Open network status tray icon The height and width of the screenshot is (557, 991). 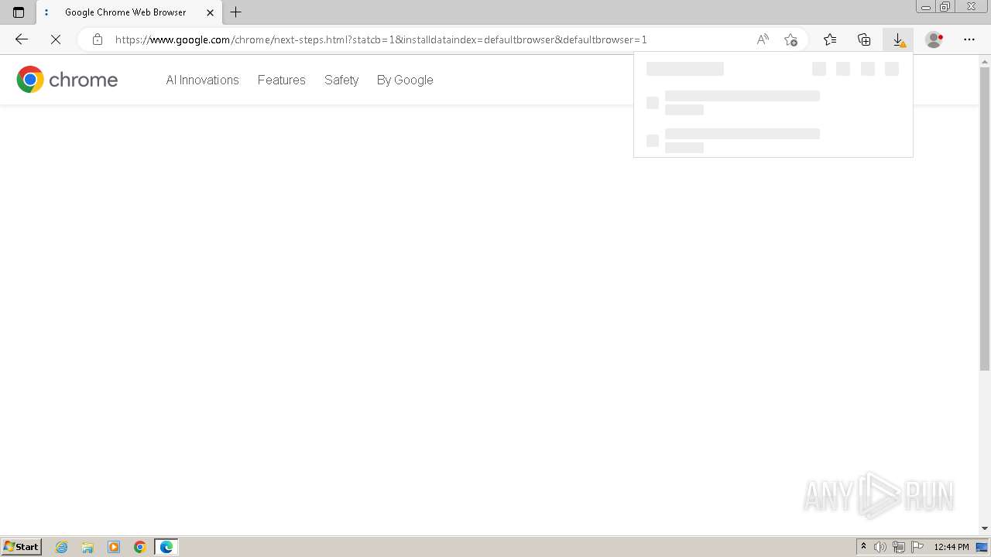[899, 547]
